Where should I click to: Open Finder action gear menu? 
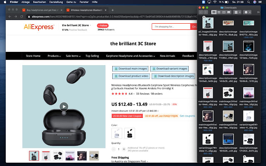pyautogui.click(x=247, y=12)
